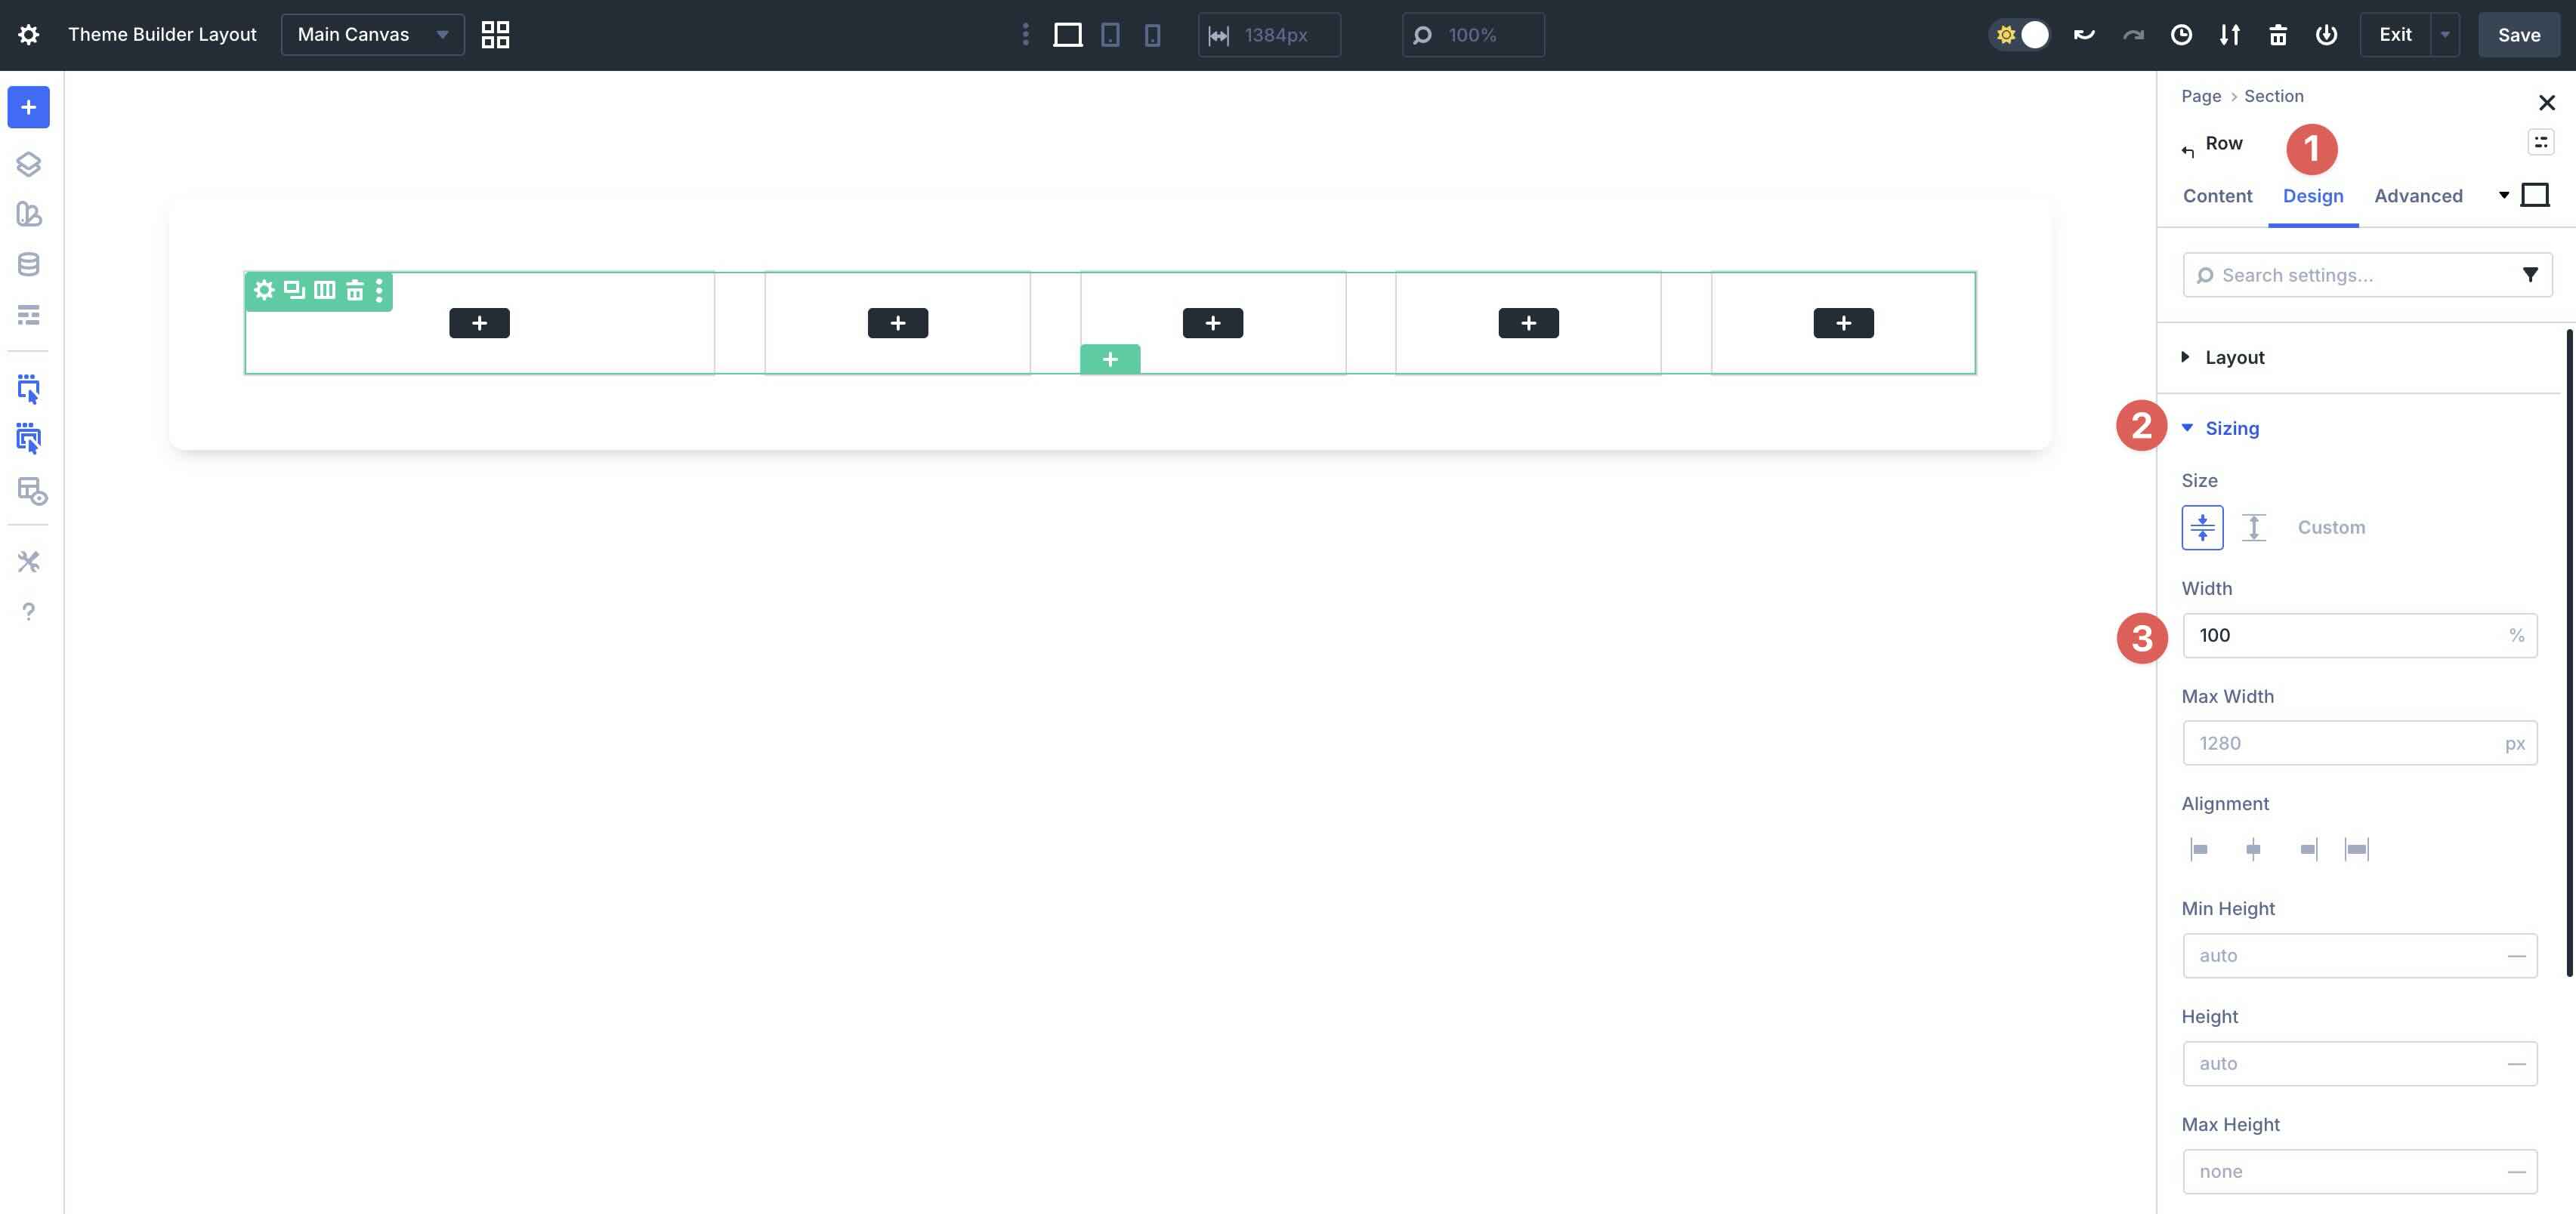Open the Min Height unit slider control
The width and height of the screenshot is (2576, 1214).
[x=2518, y=955]
